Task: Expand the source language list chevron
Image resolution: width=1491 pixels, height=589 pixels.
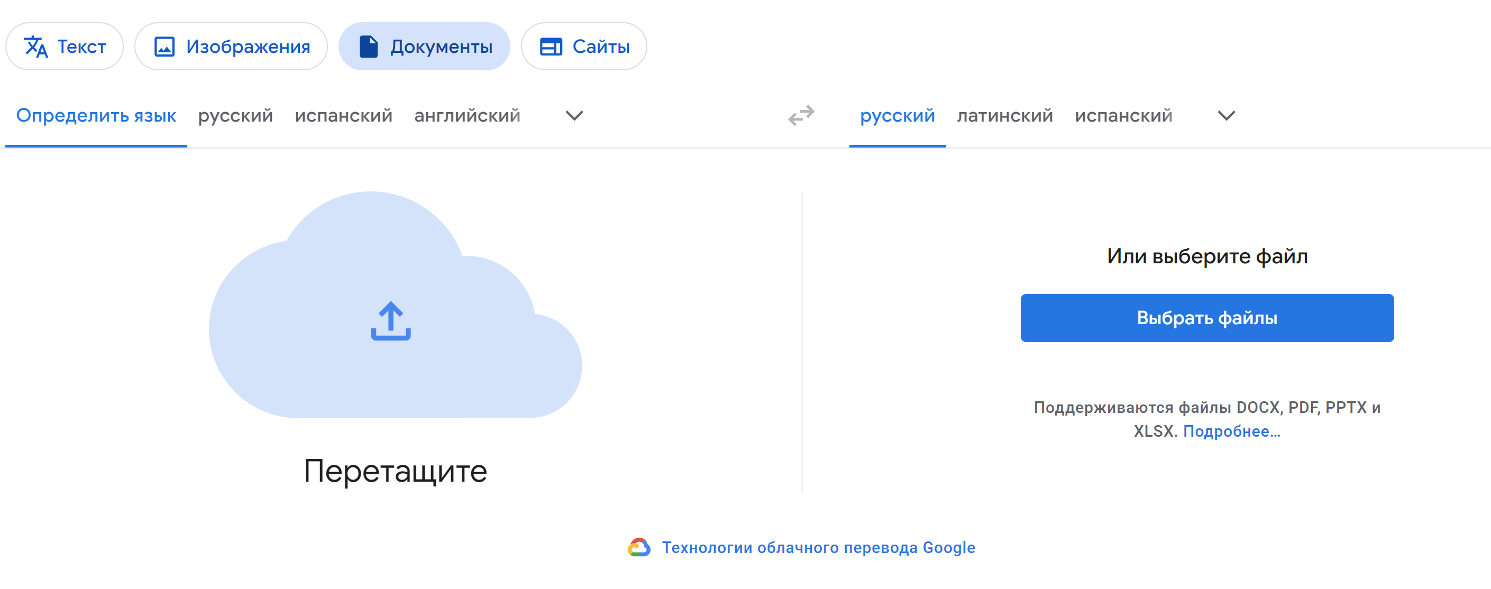Action: click(574, 116)
